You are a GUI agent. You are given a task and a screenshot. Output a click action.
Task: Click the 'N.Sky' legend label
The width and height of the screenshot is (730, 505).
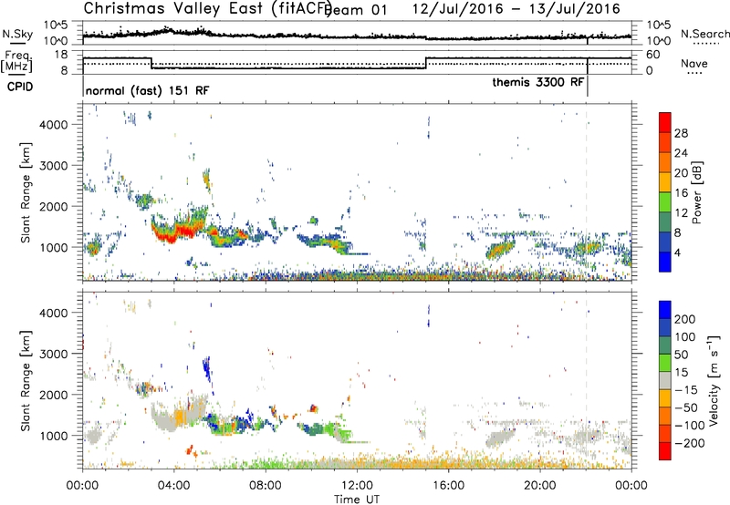coord(17,34)
